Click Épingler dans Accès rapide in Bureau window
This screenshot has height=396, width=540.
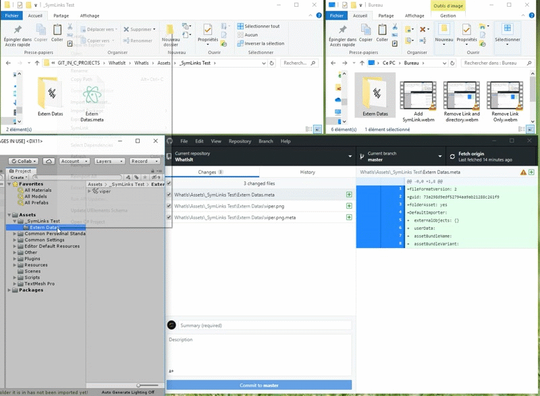click(342, 35)
